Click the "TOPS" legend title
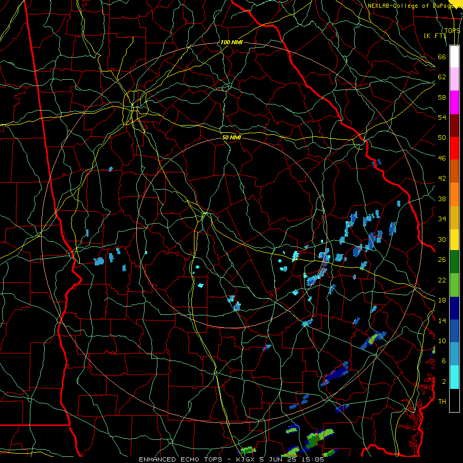This screenshot has height=463, width=463. coord(452,30)
